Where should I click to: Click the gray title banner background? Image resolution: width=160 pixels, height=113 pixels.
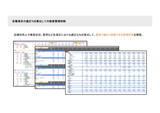coord(80,21)
